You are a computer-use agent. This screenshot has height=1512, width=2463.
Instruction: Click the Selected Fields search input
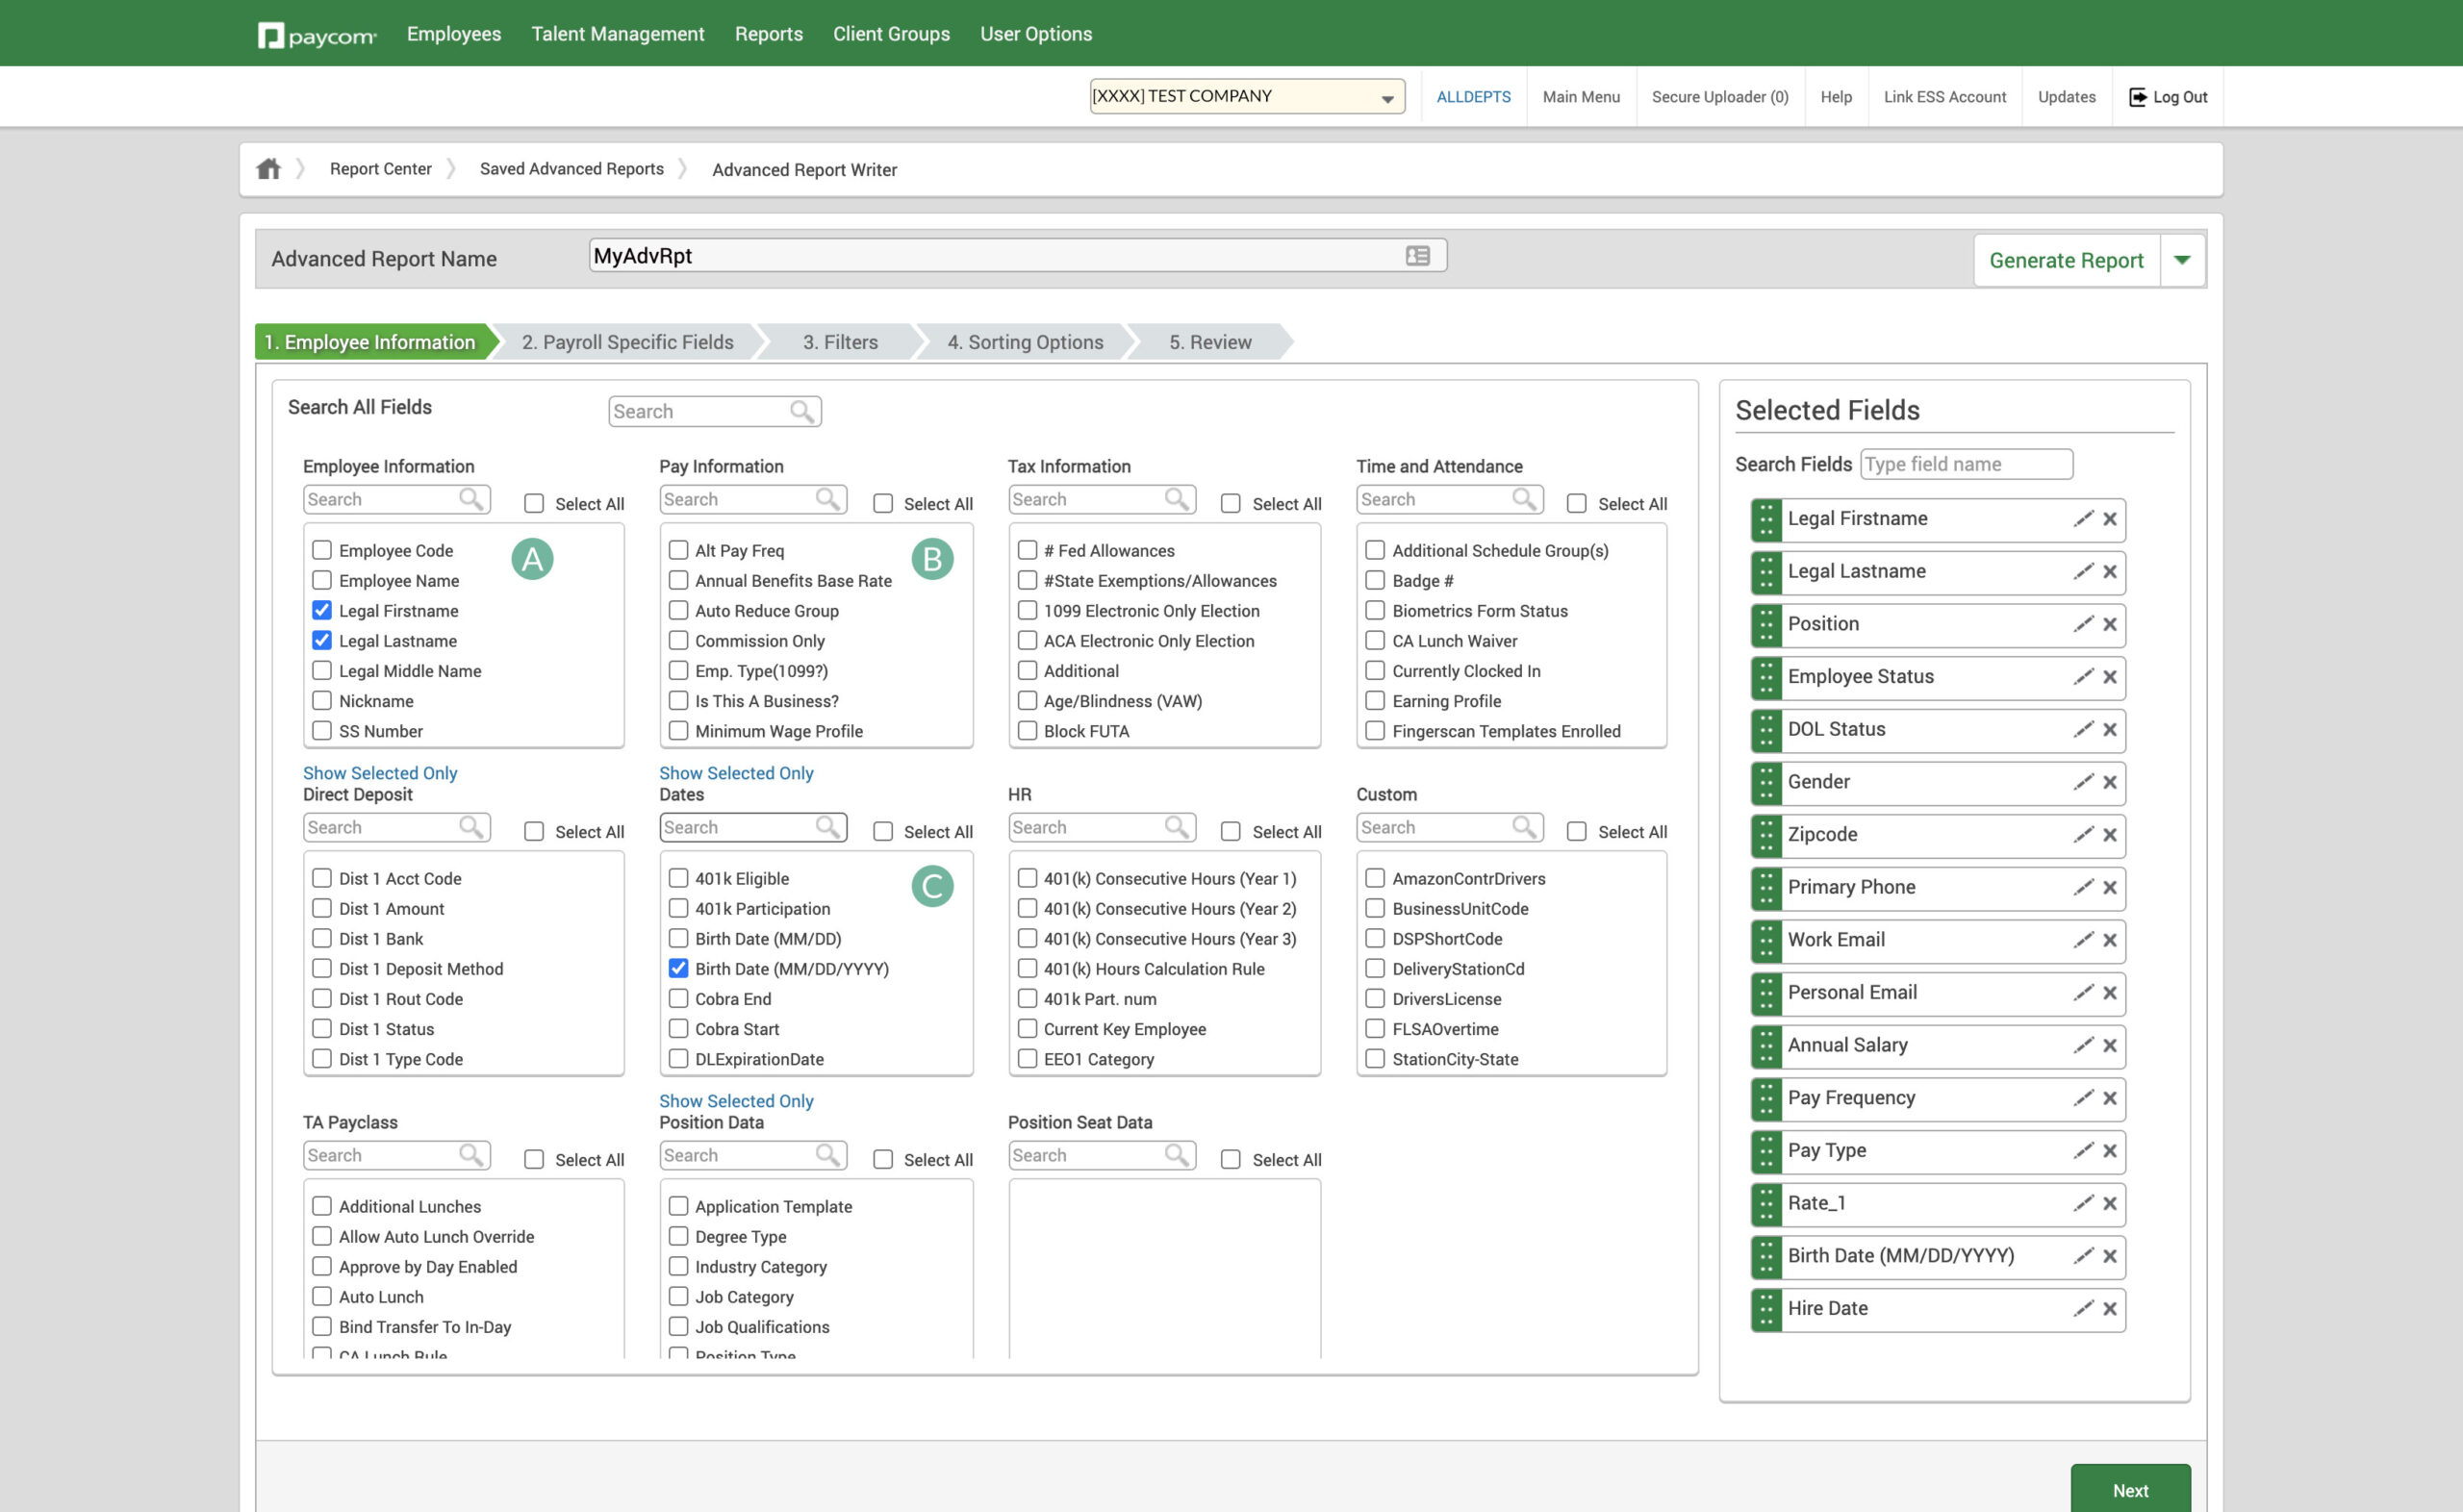click(x=1966, y=464)
